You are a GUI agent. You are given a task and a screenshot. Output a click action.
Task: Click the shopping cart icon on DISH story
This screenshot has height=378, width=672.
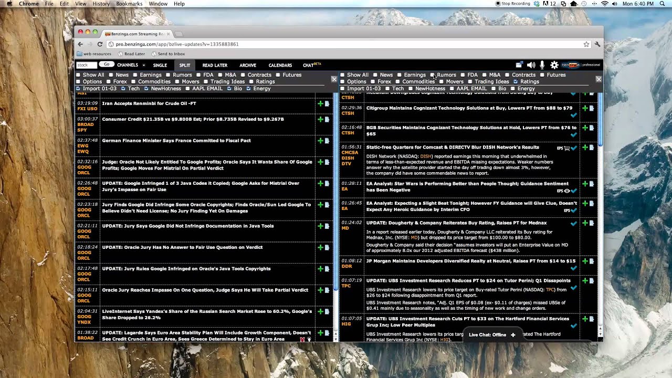pyautogui.click(x=567, y=149)
